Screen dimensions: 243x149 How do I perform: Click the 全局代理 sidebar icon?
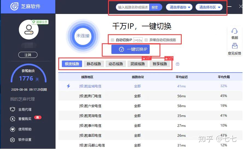coord(12,109)
